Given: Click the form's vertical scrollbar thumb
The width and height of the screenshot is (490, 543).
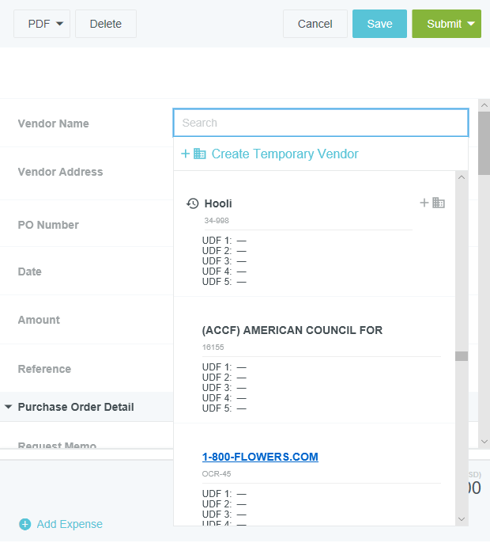Looking at the screenshot, I should click(484, 142).
